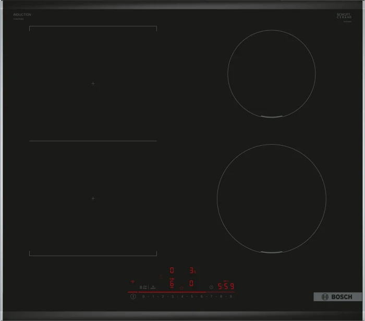Tap the red star symbol below the zone displays

[x=181, y=288]
